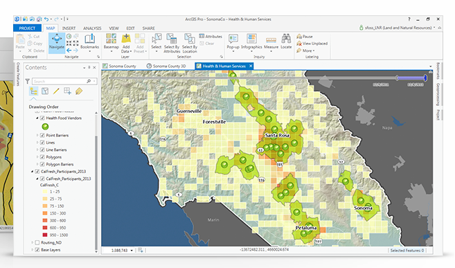Click the Basemap icon

[x=111, y=42]
